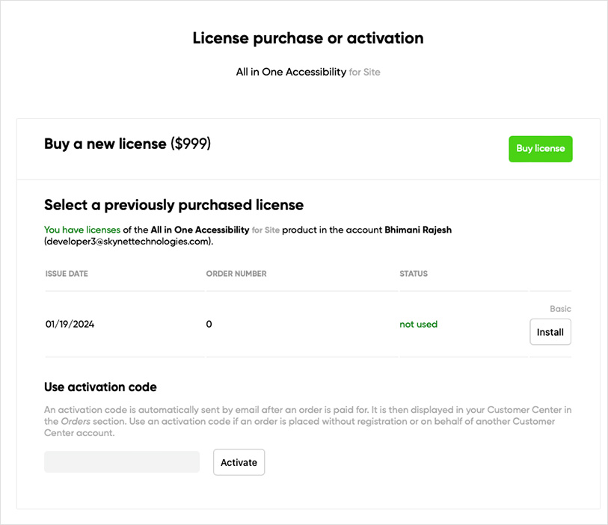Click the ISSUE DATE column header

coord(67,274)
